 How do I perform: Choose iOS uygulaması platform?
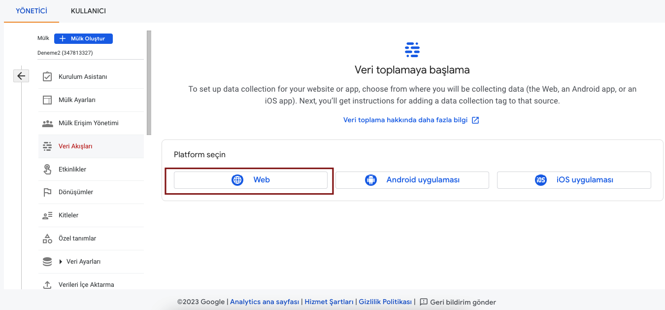[x=573, y=179]
